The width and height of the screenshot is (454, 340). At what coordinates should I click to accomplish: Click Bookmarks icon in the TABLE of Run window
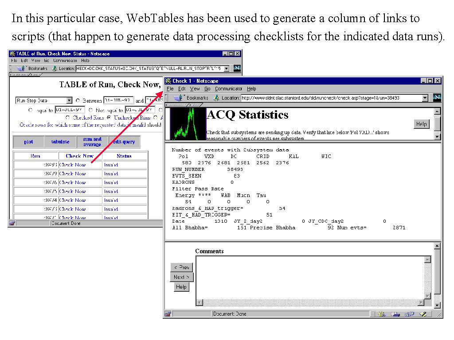20,69
